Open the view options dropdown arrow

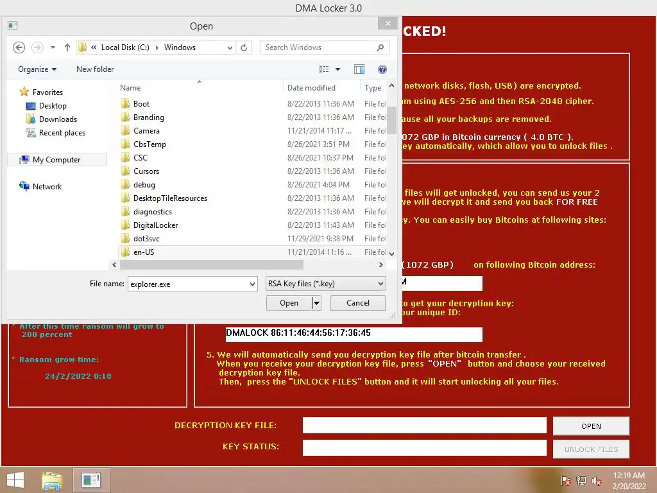[x=337, y=69]
